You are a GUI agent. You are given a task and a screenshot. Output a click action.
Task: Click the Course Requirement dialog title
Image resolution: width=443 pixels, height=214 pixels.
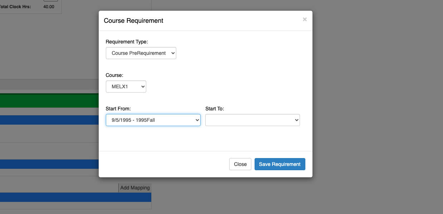click(x=133, y=21)
